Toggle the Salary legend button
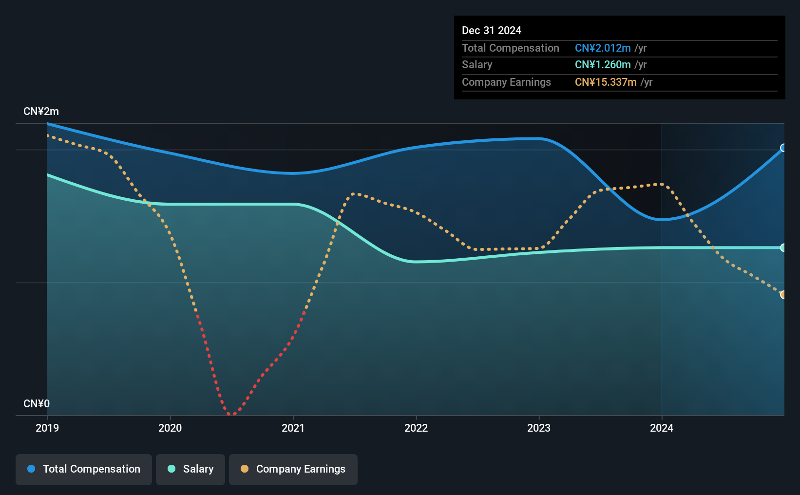The width and height of the screenshot is (800, 495). (x=190, y=469)
